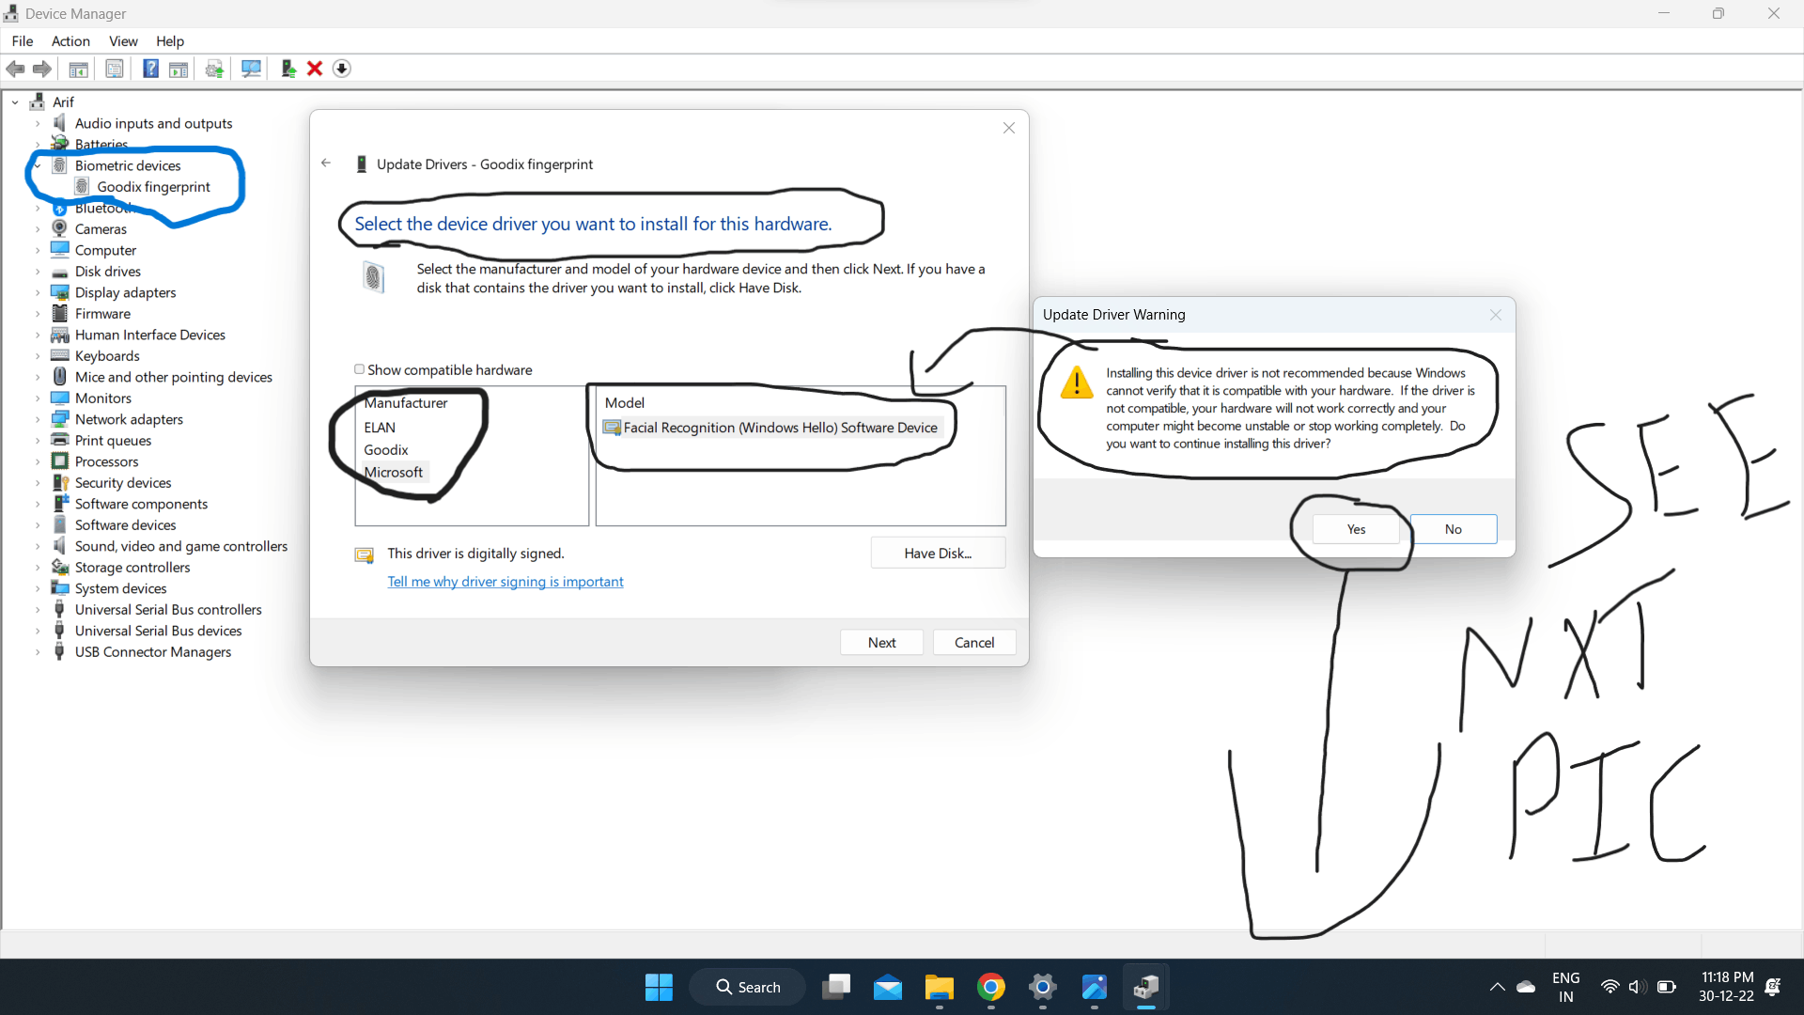
Task: Click the Properties toolbar icon
Action: tap(115, 69)
